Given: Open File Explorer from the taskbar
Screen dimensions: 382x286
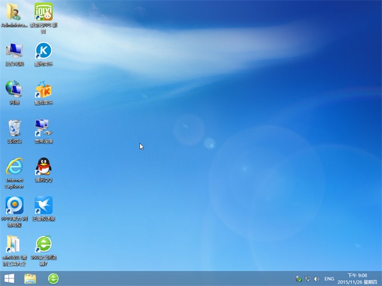Looking at the screenshot, I should (x=30, y=278).
